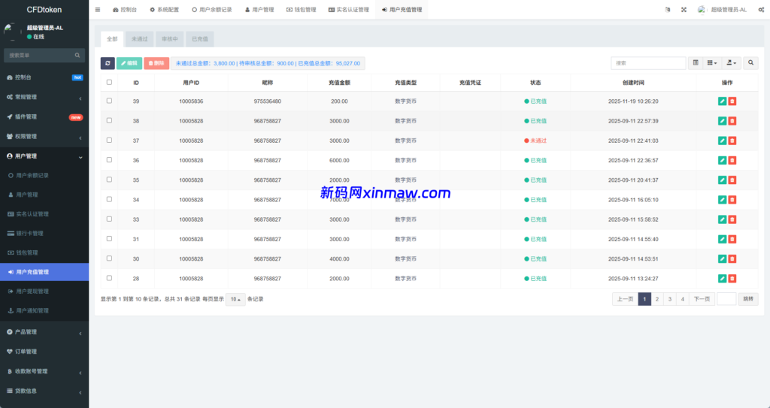Screen dimensions: 770x408
Task: Expand 权限管理 sidebar menu
Action: tap(44, 137)
